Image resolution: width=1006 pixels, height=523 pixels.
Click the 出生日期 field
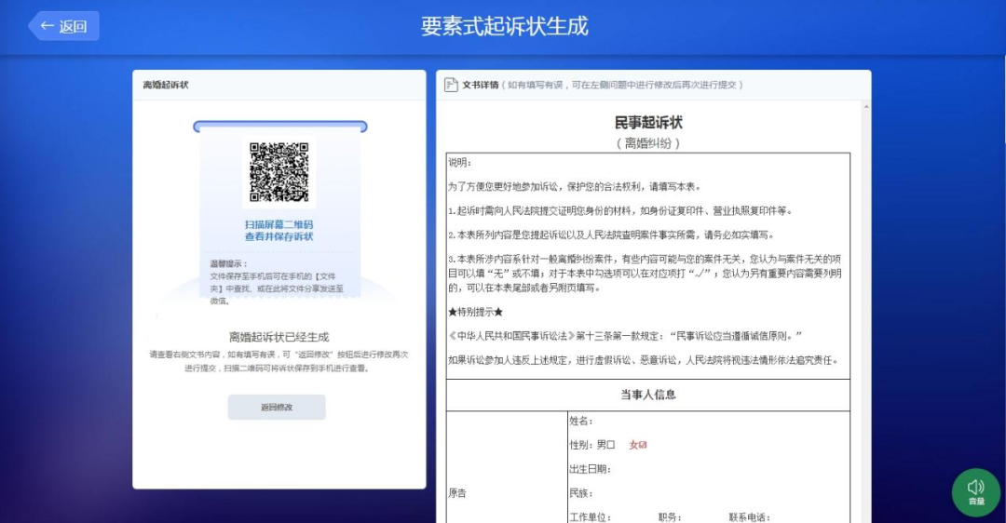[590, 469]
